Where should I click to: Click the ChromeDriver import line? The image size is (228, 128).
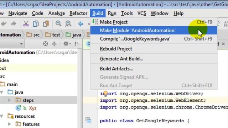point(164,107)
